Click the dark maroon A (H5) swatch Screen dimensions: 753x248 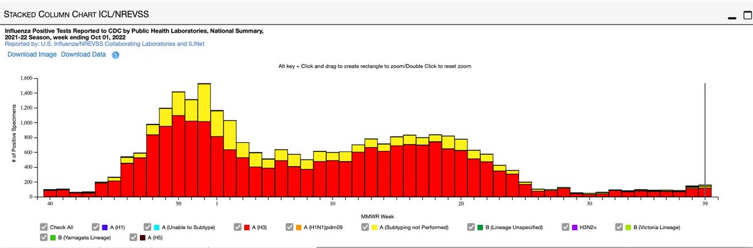(x=143, y=237)
